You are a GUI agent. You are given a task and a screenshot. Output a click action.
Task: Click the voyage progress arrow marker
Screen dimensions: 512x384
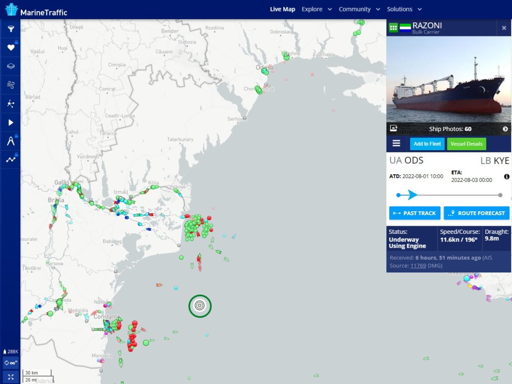(413, 195)
